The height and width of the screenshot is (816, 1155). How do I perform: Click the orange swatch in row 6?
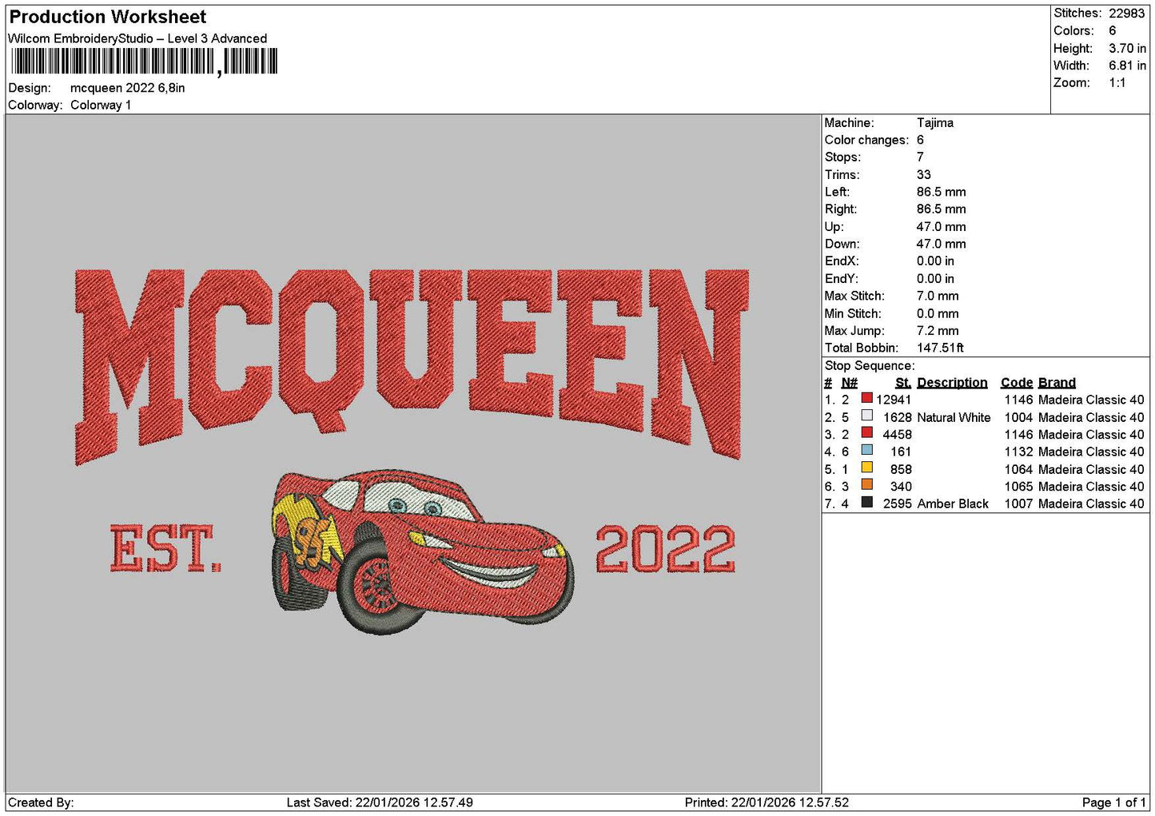coord(866,485)
